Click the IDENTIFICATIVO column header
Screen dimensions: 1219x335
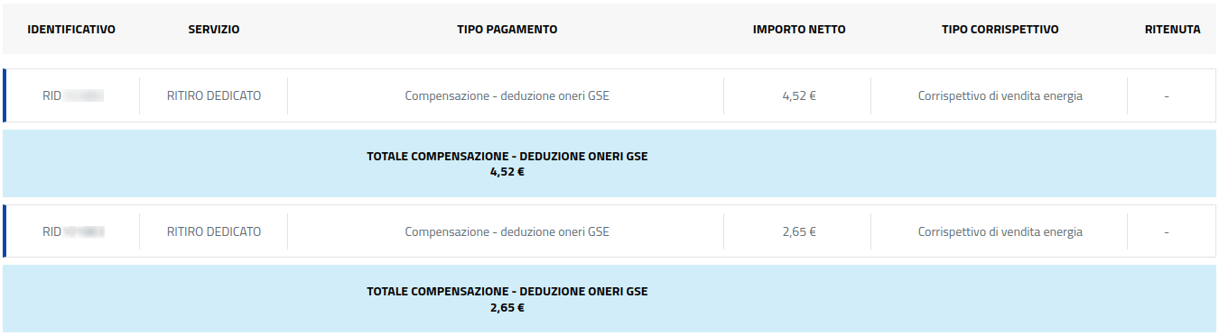click(x=71, y=30)
